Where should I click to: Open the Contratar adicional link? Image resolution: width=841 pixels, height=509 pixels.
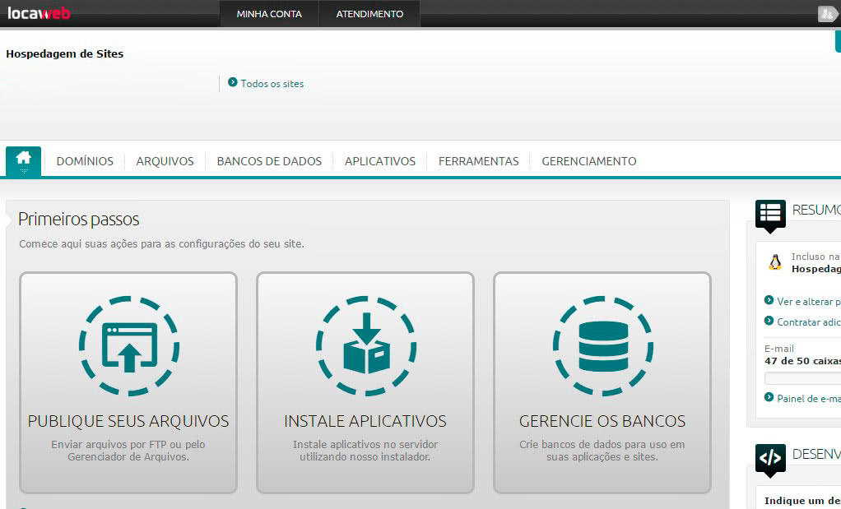(x=809, y=322)
